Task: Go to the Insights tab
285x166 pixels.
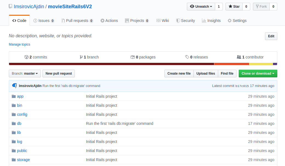Action: 211,21
